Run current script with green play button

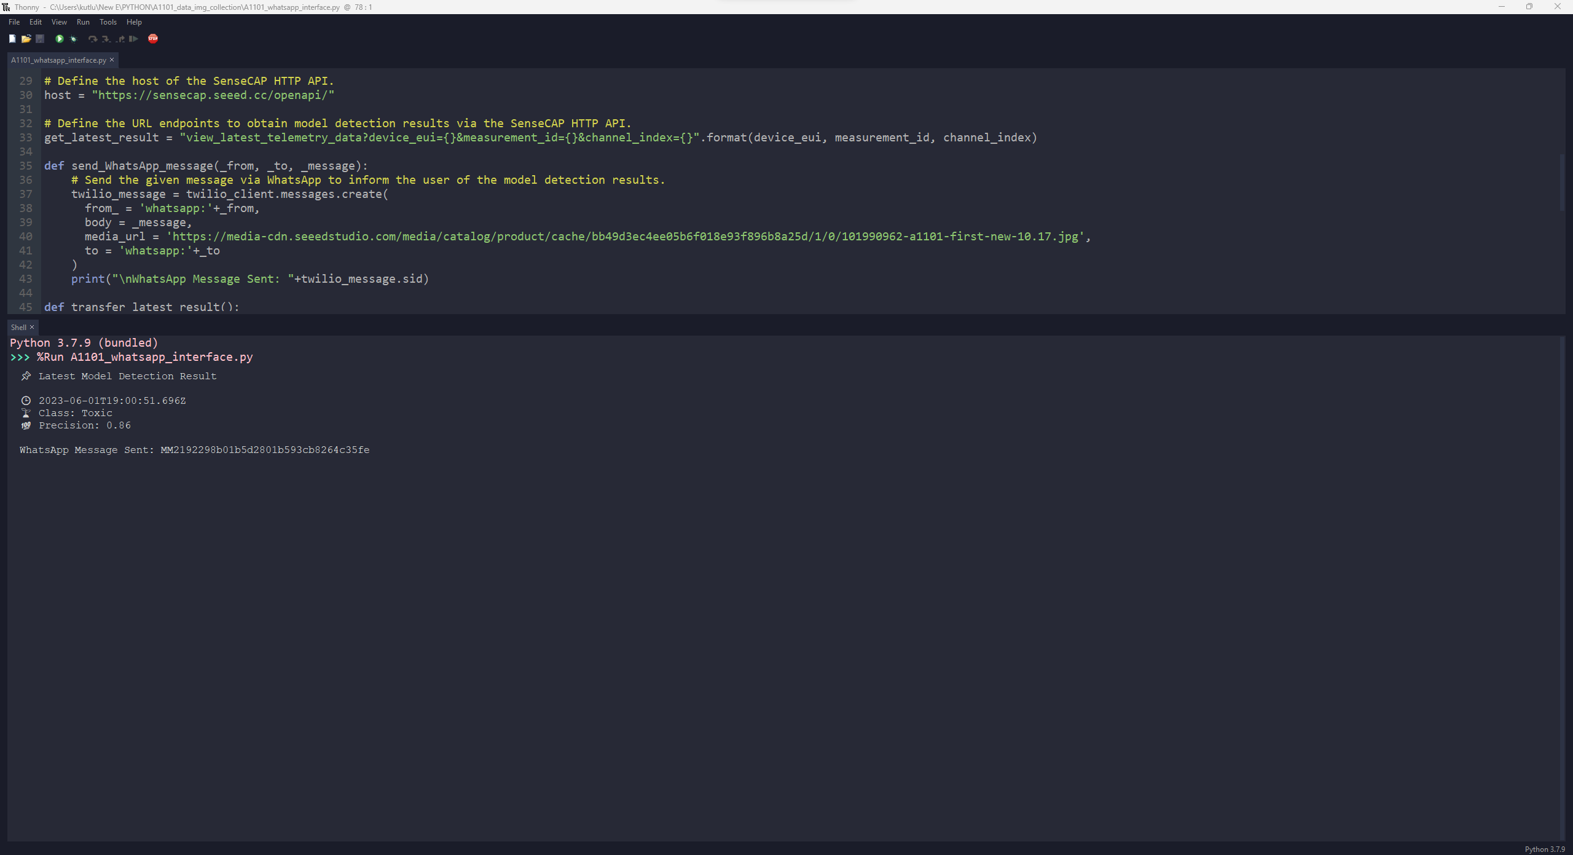point(60,39)
